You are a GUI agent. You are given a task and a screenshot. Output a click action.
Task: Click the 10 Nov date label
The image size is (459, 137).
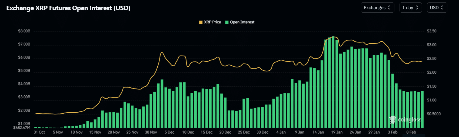(76, 132)
